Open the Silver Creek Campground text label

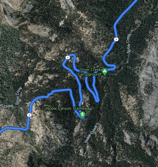pyautogui.click(x=89, y=72)
